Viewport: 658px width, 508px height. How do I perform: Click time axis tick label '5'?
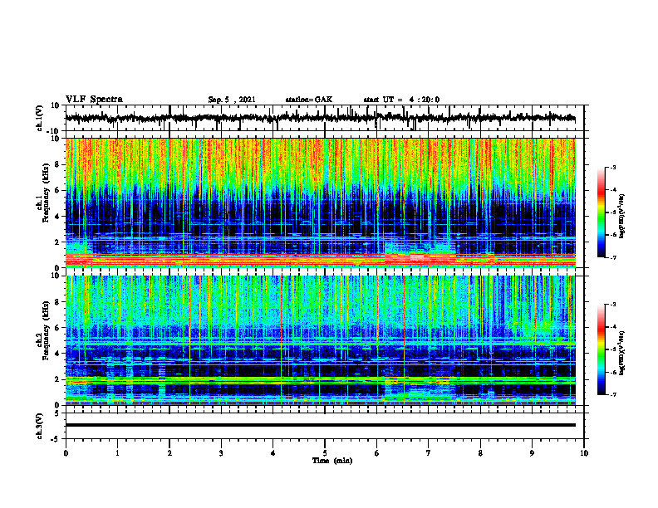pos(325,453)
